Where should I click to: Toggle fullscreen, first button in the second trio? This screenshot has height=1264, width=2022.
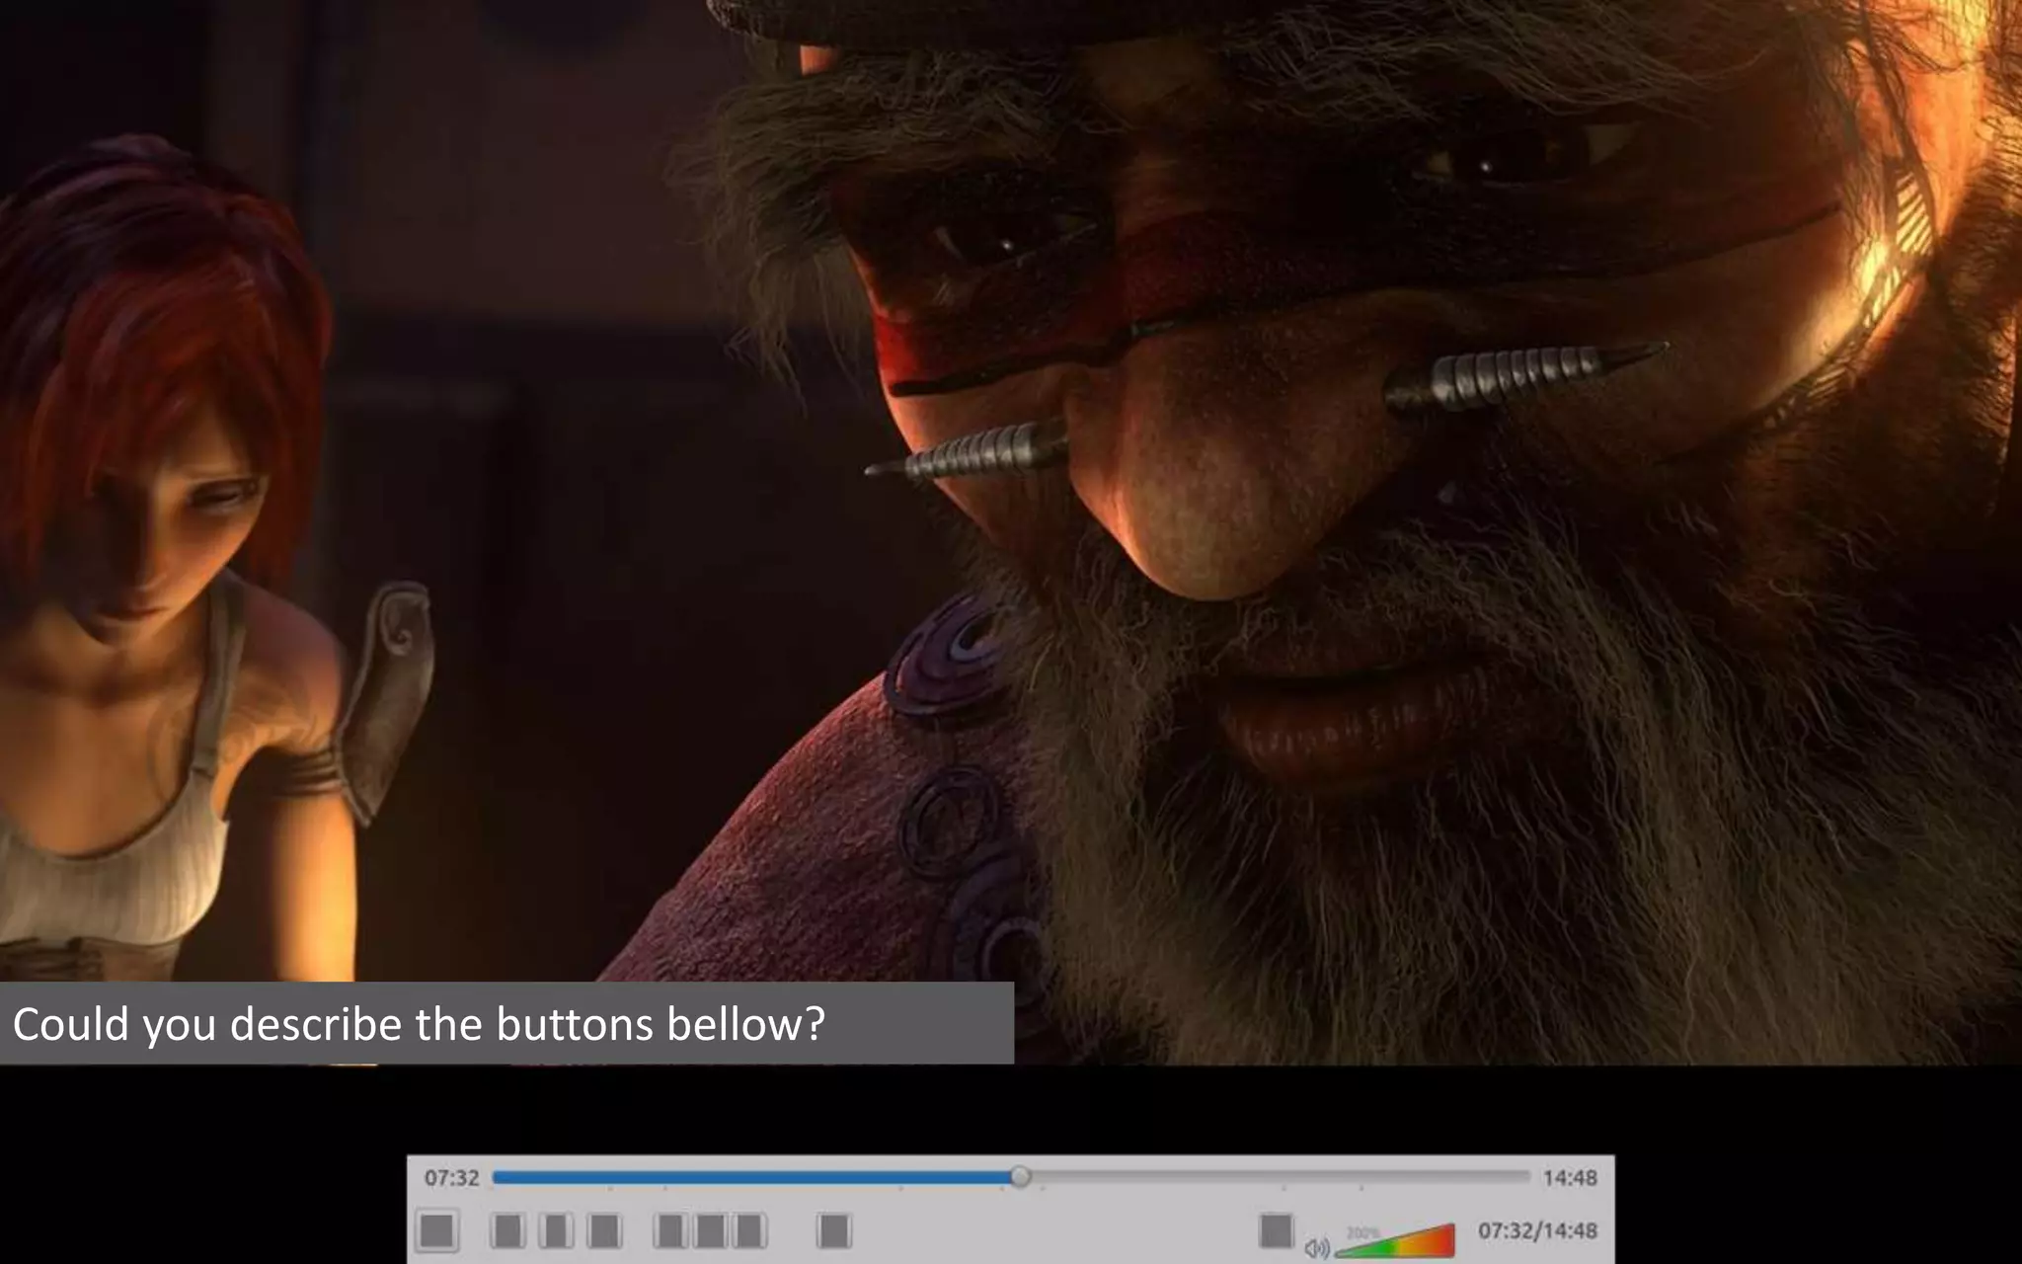point(670,1230)
